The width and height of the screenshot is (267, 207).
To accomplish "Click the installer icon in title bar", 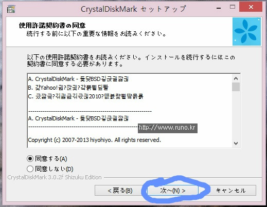I will tap(11, 9).
